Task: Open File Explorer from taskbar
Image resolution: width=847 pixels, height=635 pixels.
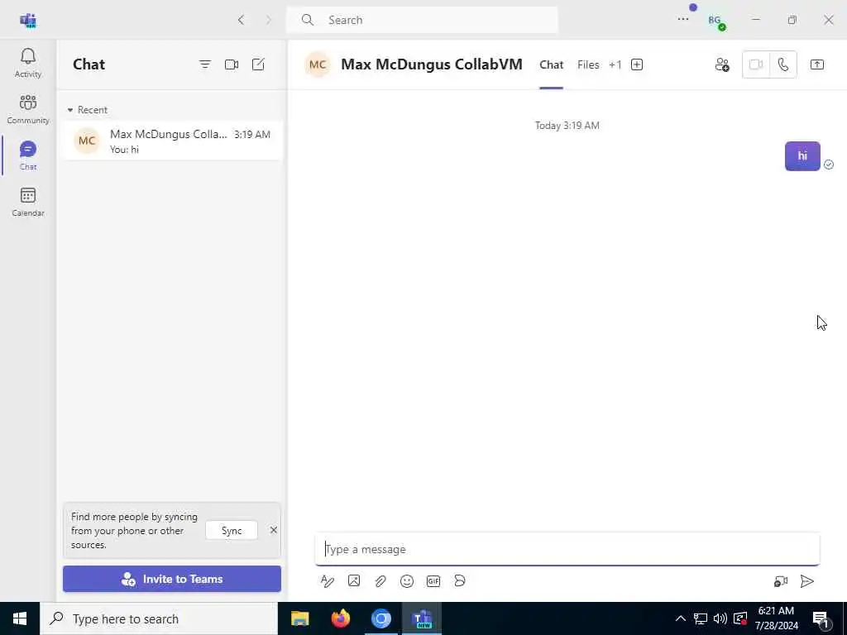Action: [x=299, y=618]
